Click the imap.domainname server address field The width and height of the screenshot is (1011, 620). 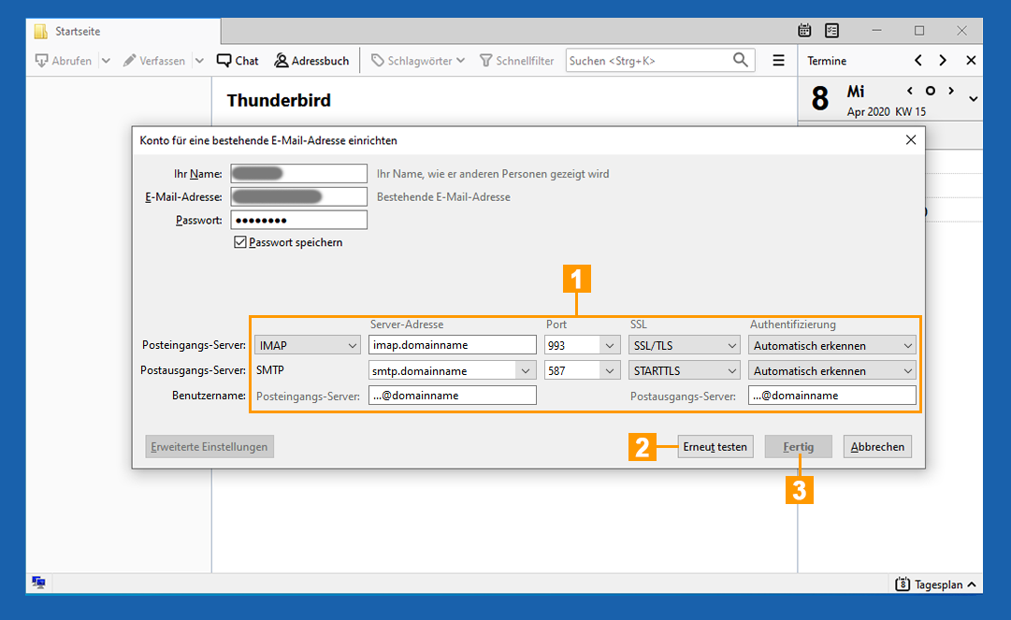click(452, 345)
